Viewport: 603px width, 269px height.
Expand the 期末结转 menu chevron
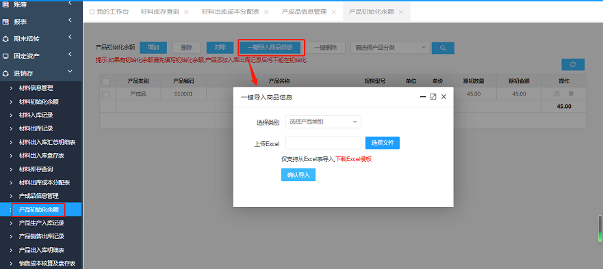pyautogui.click(x=70, y=37)
